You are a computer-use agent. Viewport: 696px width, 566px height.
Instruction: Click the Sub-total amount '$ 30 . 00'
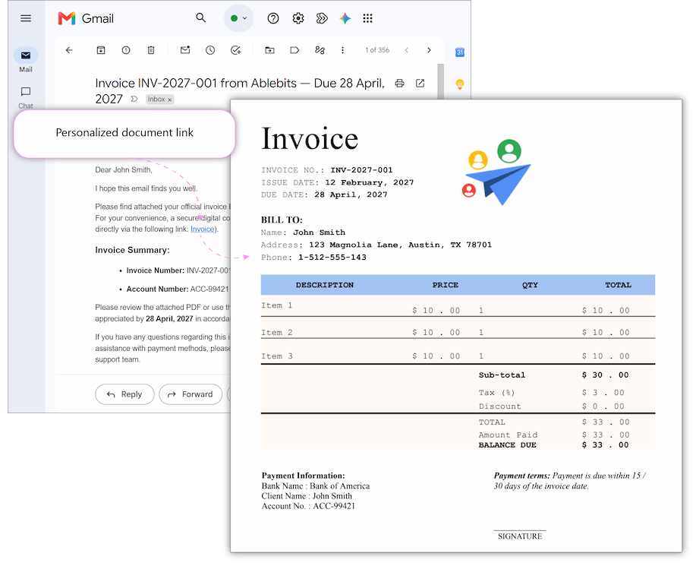[605, 375]
